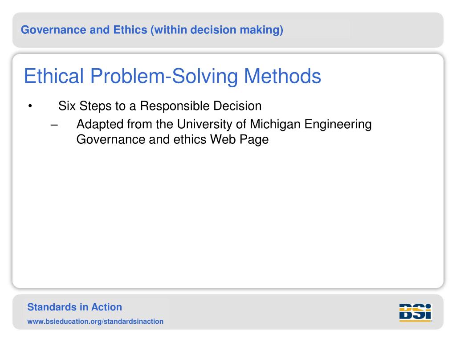
Task: Click the word Michigan in the sub-bullet
Action: (x=275, y=125)
